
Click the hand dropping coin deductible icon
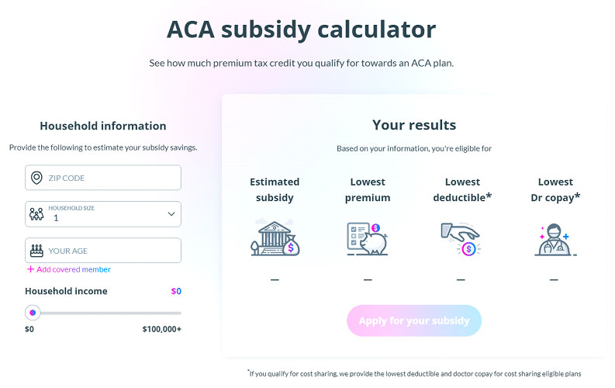(x=461, y=239)
